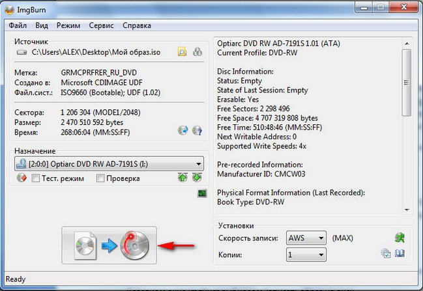Open the destination drive Optiarc DVD RW dropdown
Screen dimensions: 423x291
point(109,163)
